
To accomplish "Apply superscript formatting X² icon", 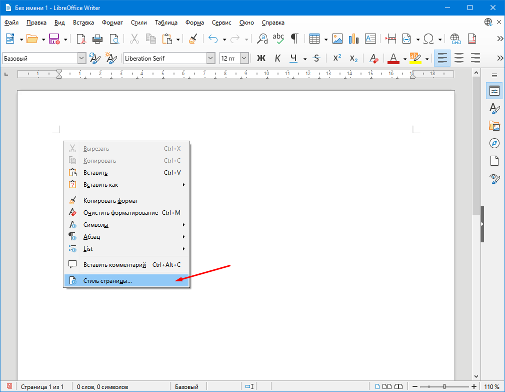I will (x=337, y=58).
